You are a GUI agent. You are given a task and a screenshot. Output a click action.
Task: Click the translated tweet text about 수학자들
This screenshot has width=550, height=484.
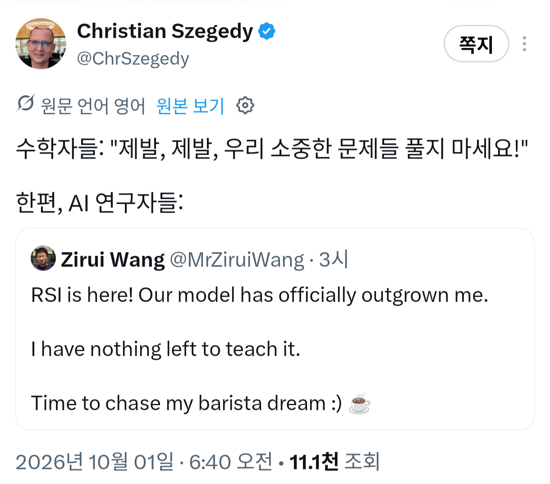pos(272,149)
